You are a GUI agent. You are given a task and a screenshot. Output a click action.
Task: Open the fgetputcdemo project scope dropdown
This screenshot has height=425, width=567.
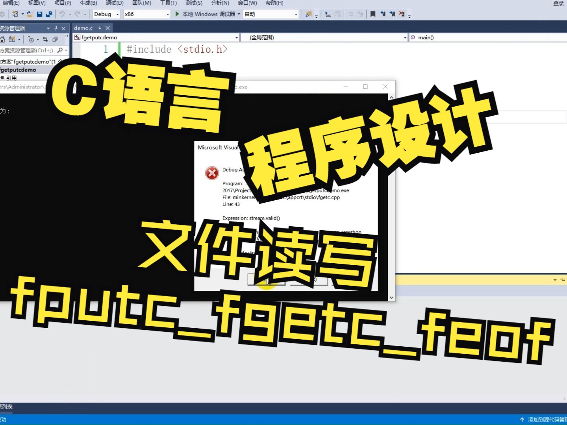(237, 37)
